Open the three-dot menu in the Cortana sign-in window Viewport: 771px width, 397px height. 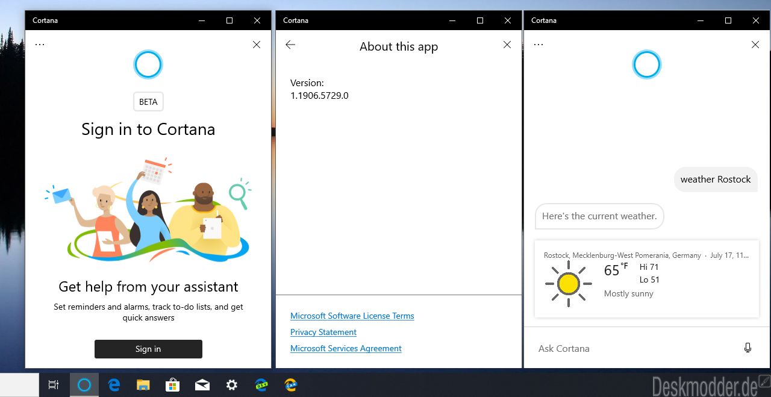pyautogui.click(x=40, y=45)
